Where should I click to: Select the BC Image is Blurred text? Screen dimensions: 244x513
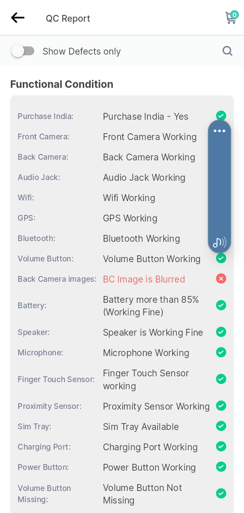tap(144, 279)
